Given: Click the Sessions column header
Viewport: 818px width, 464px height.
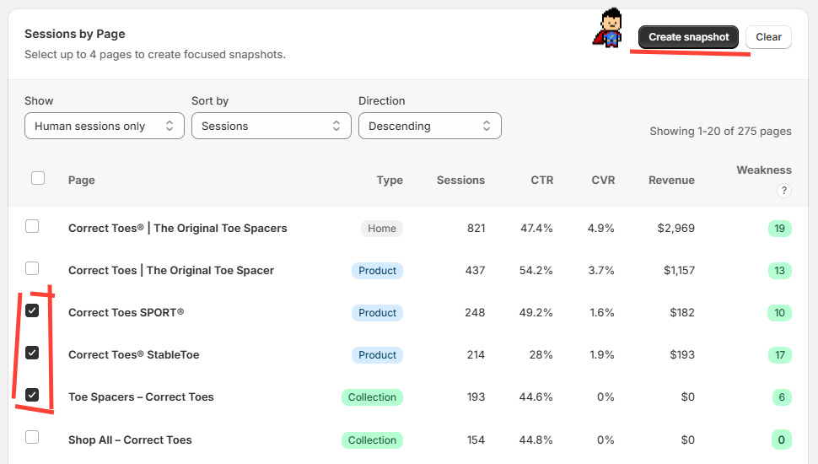Looking at the screenshot, I should tap(460, 180).
